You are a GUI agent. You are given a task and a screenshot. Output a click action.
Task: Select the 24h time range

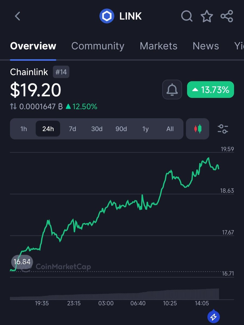[x=48, y=129]
